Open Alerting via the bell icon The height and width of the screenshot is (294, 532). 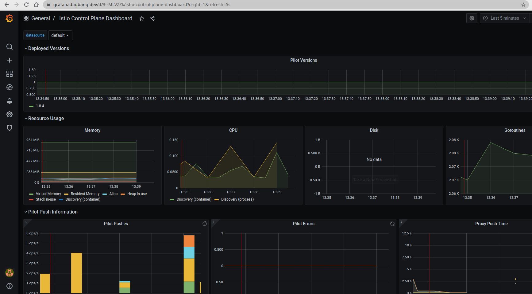[10, 101]
